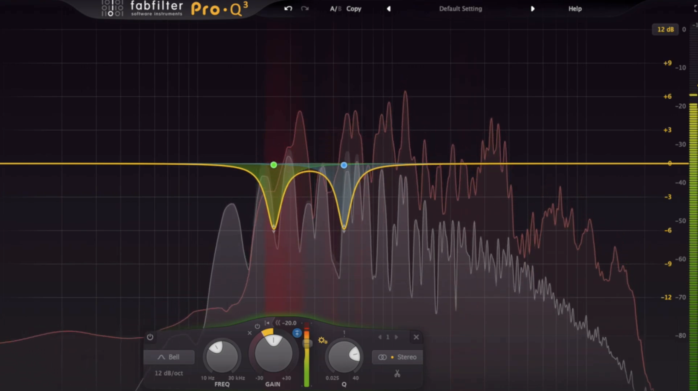Toggle the selected band's power button
This screenshot has height=391, width=698.
pyautogui.click(x=150, y=337)
